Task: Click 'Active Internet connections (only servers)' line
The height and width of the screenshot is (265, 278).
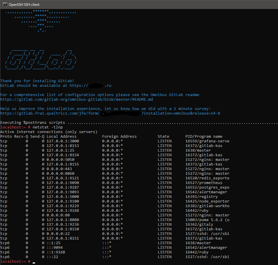Action: 49,132
